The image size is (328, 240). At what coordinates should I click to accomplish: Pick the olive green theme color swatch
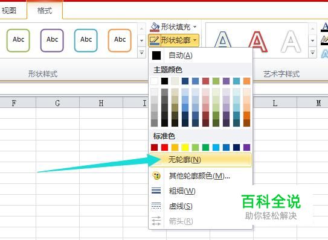point(216,81)
